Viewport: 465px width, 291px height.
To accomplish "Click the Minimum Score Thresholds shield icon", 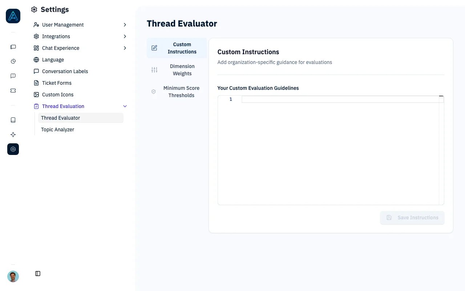I will click(x=153, y=92).
